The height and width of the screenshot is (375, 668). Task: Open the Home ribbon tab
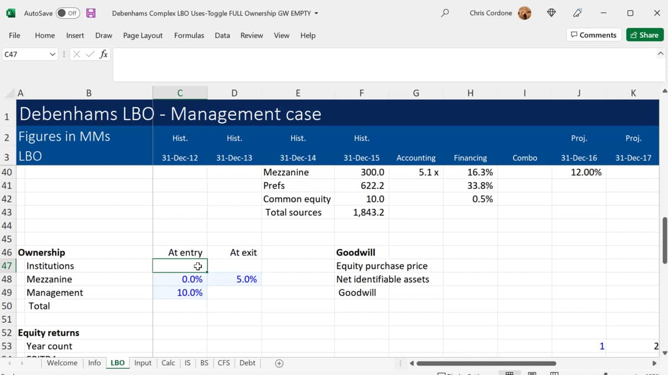[45, 35]
